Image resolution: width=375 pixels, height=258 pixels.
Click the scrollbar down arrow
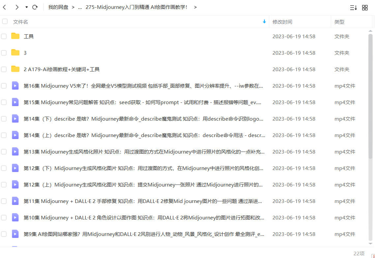(x=370, y=244)
